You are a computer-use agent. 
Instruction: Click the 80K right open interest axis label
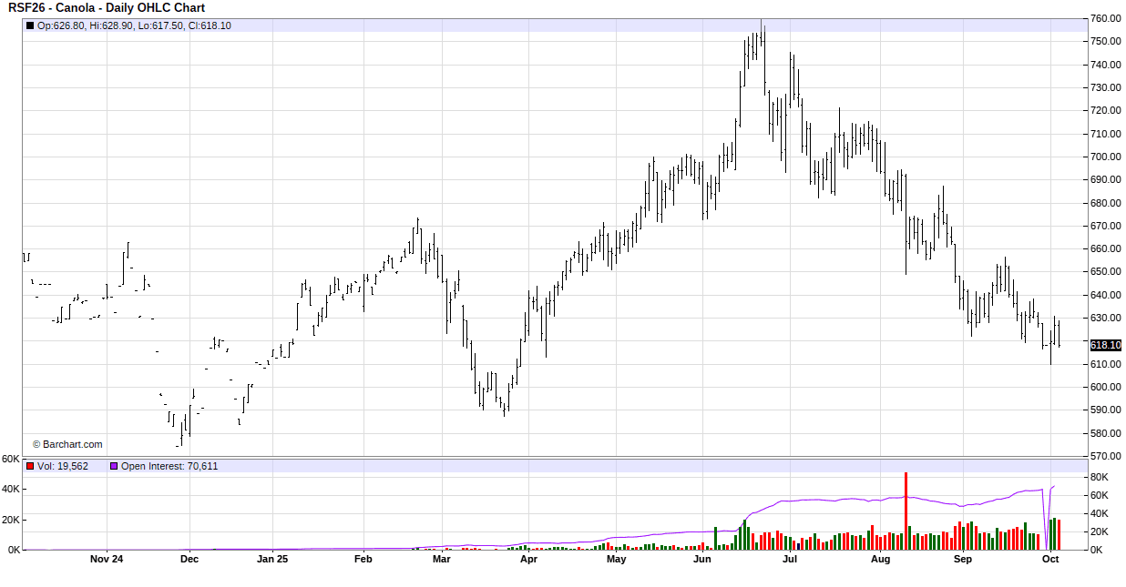click(1099, 477)
